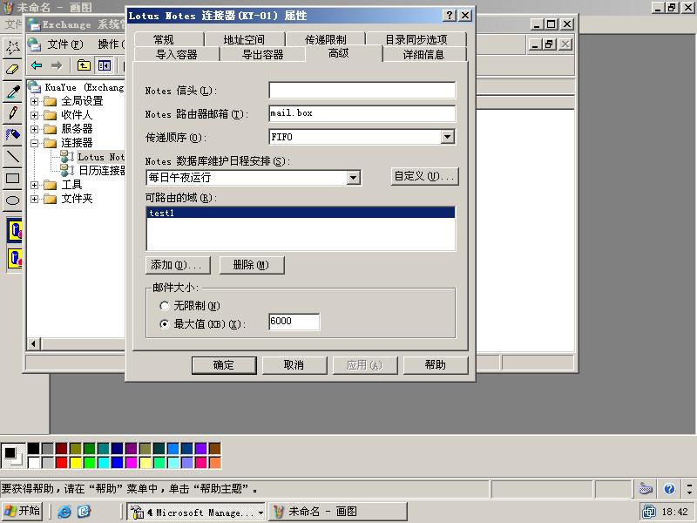Open the 文件(F) menu in Exchange System Manager
697x523 pixels.
(x=65, y=44)
